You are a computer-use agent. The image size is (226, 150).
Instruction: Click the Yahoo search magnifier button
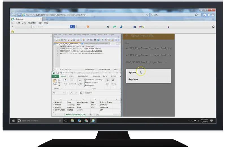(x=72, y=27)
